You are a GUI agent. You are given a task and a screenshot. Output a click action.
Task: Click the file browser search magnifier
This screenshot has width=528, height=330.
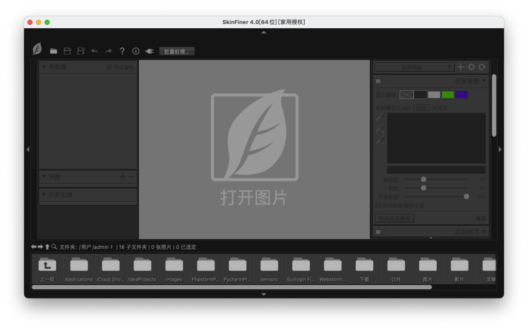tap(54, 247)
